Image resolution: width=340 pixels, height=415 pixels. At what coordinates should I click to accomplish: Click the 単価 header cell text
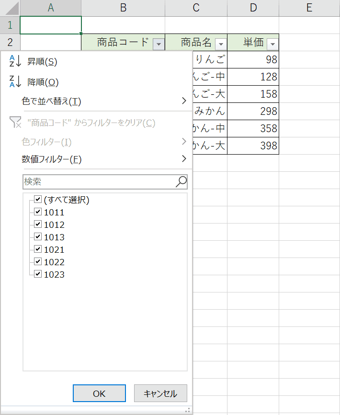click(253, 42)
